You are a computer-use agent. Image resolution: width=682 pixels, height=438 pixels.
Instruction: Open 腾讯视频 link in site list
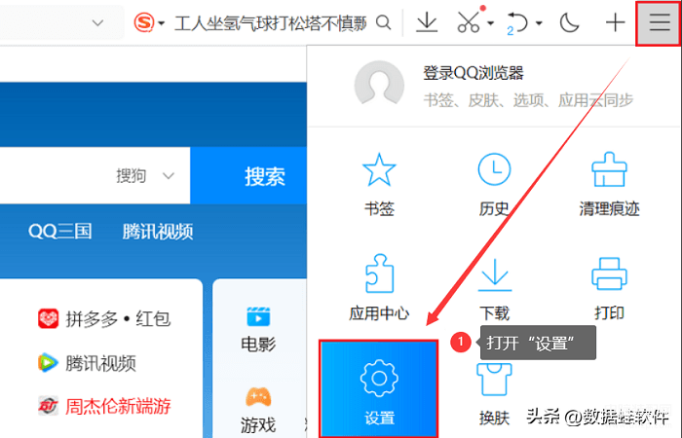(x=101, y=363)
